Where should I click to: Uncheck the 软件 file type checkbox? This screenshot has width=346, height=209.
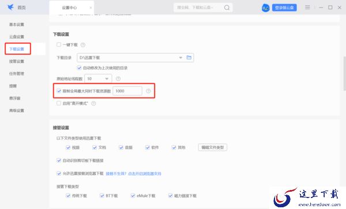[x=148, y=147]
